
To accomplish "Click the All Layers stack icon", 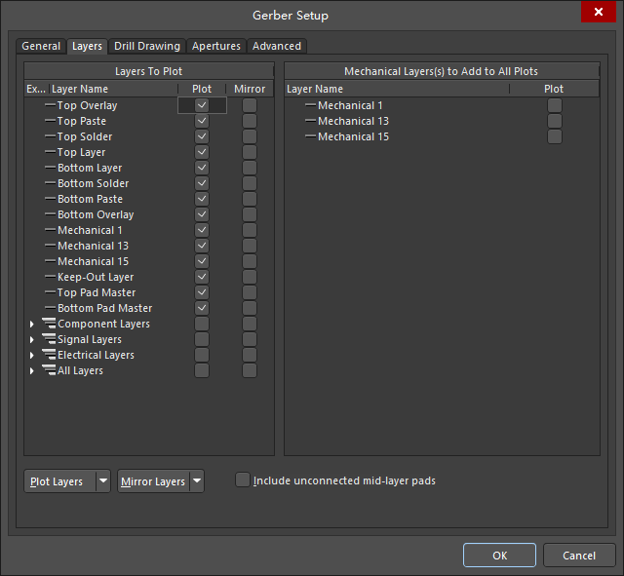I will (x=49, y=370).
